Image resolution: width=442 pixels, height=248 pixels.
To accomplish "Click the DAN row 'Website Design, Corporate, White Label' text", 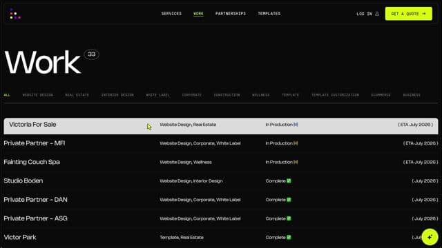I will [x=200, y=200].
